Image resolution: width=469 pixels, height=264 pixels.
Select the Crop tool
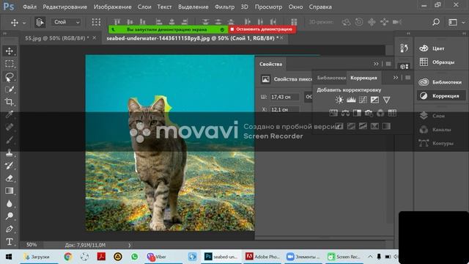(x=10, y=102)
